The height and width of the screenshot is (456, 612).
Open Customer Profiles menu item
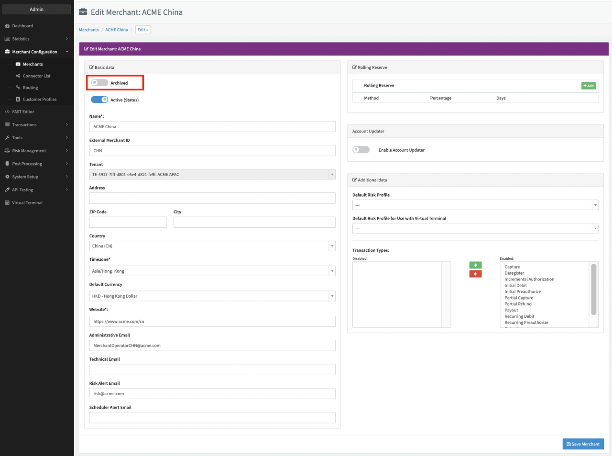[x=39, y=100]
